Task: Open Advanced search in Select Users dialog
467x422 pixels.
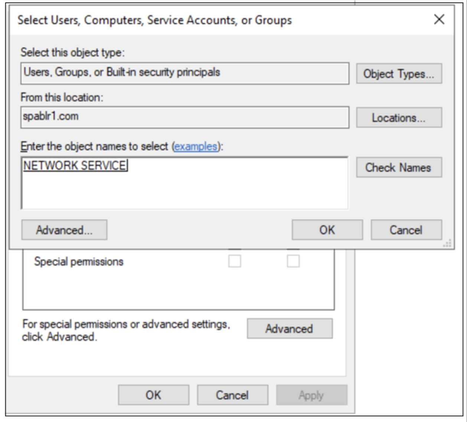Action: tap(64, 230)
